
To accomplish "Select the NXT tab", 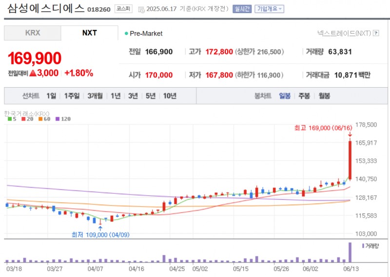I will [90, 33].
